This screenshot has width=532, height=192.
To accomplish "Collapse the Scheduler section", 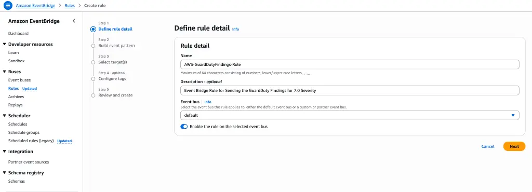I will point(4,116).
